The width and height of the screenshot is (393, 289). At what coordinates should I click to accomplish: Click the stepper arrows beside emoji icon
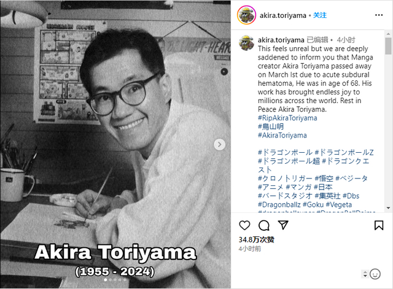click(x=365, y=274)
